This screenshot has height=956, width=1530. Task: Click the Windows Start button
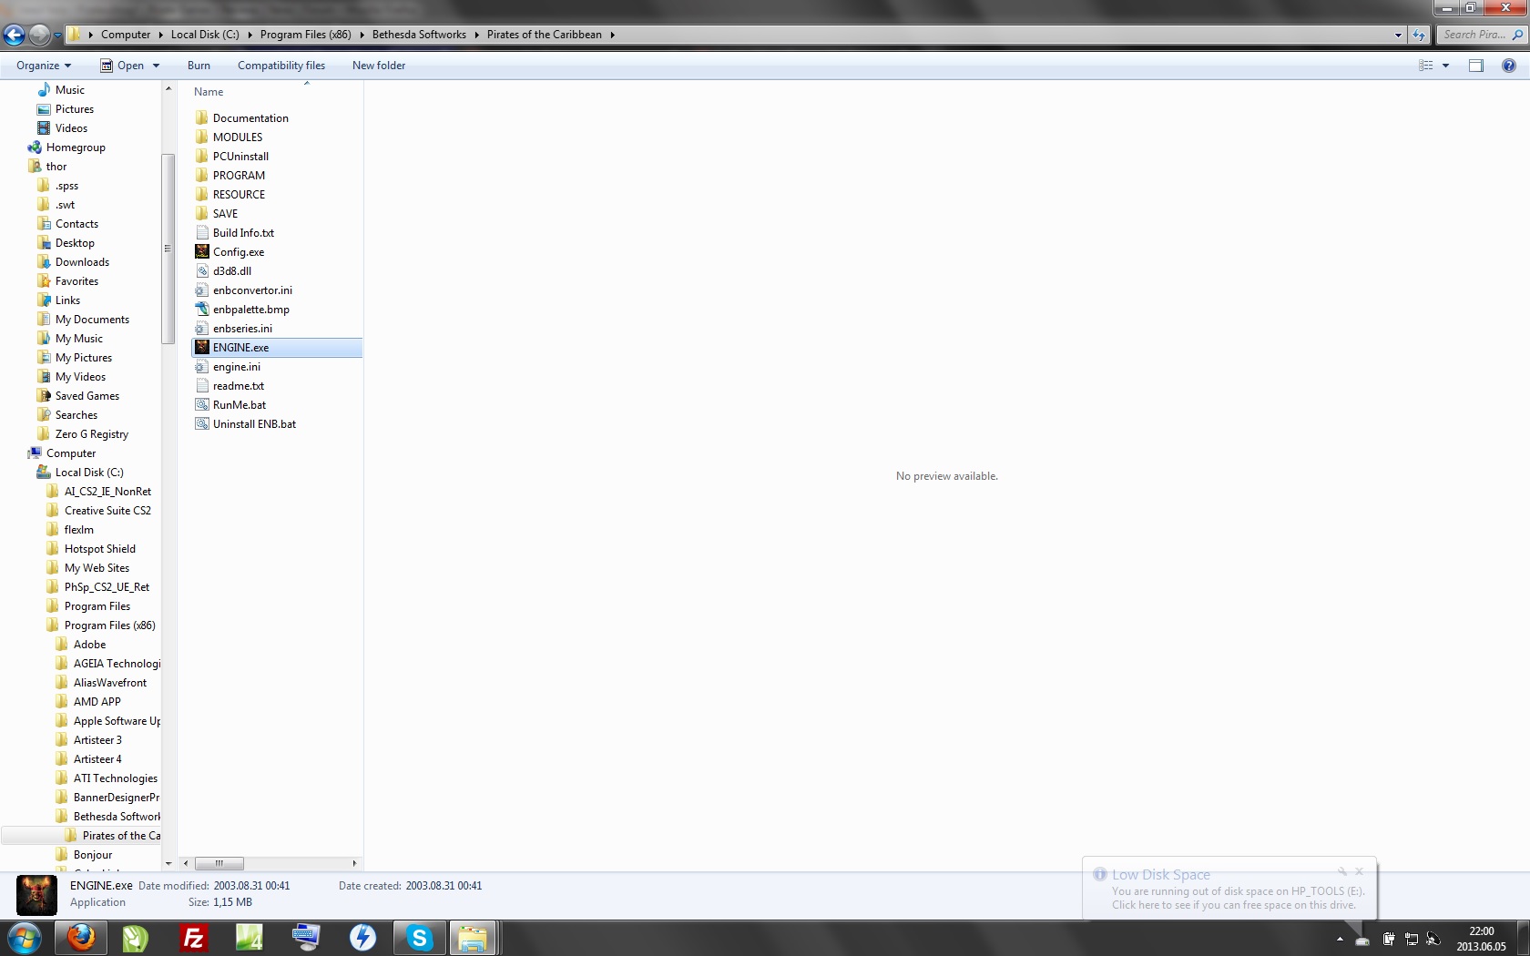(25, 938)
